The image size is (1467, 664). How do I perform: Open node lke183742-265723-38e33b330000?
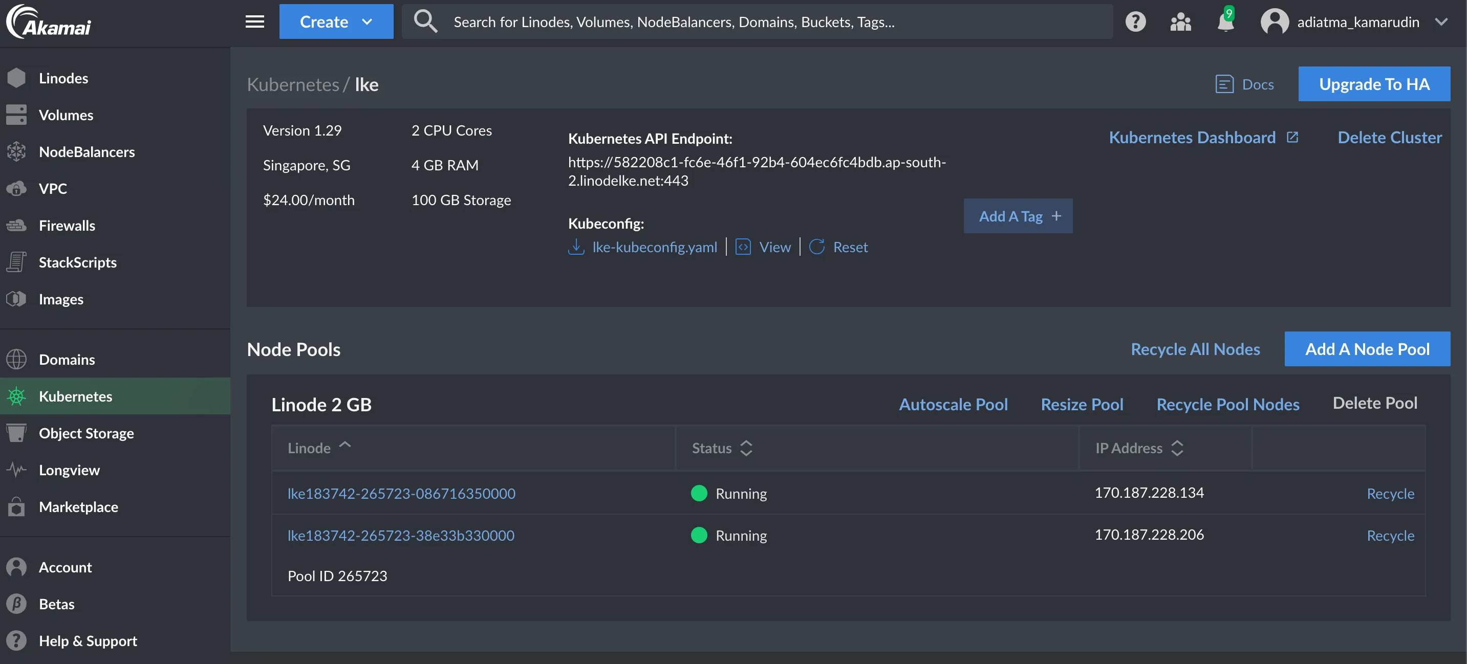tap(401, 536)
